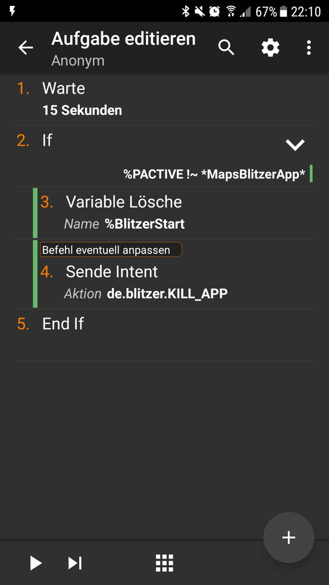
Task: Tap the back arrow icon
Action: (x=26, y=48)
